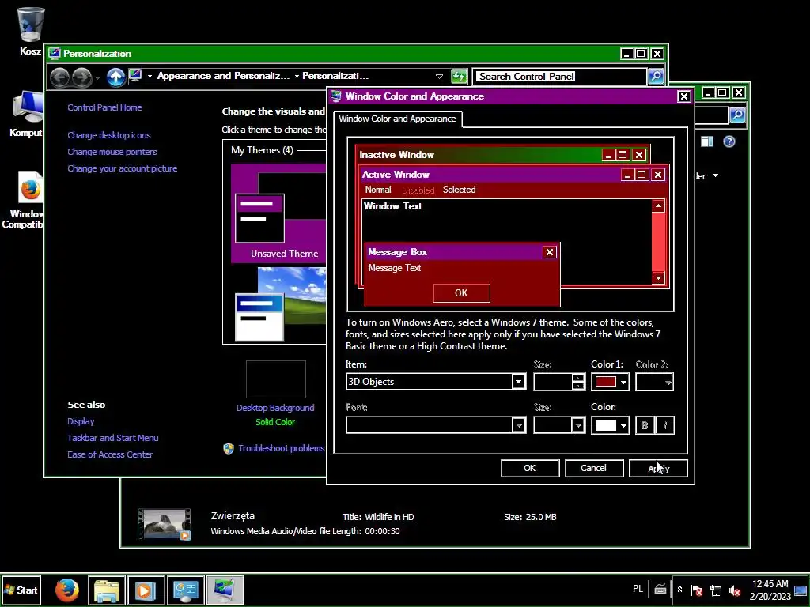Open the Explorer window's folder dropdown arrow
The image size is (810, 607).
point(715,176)
